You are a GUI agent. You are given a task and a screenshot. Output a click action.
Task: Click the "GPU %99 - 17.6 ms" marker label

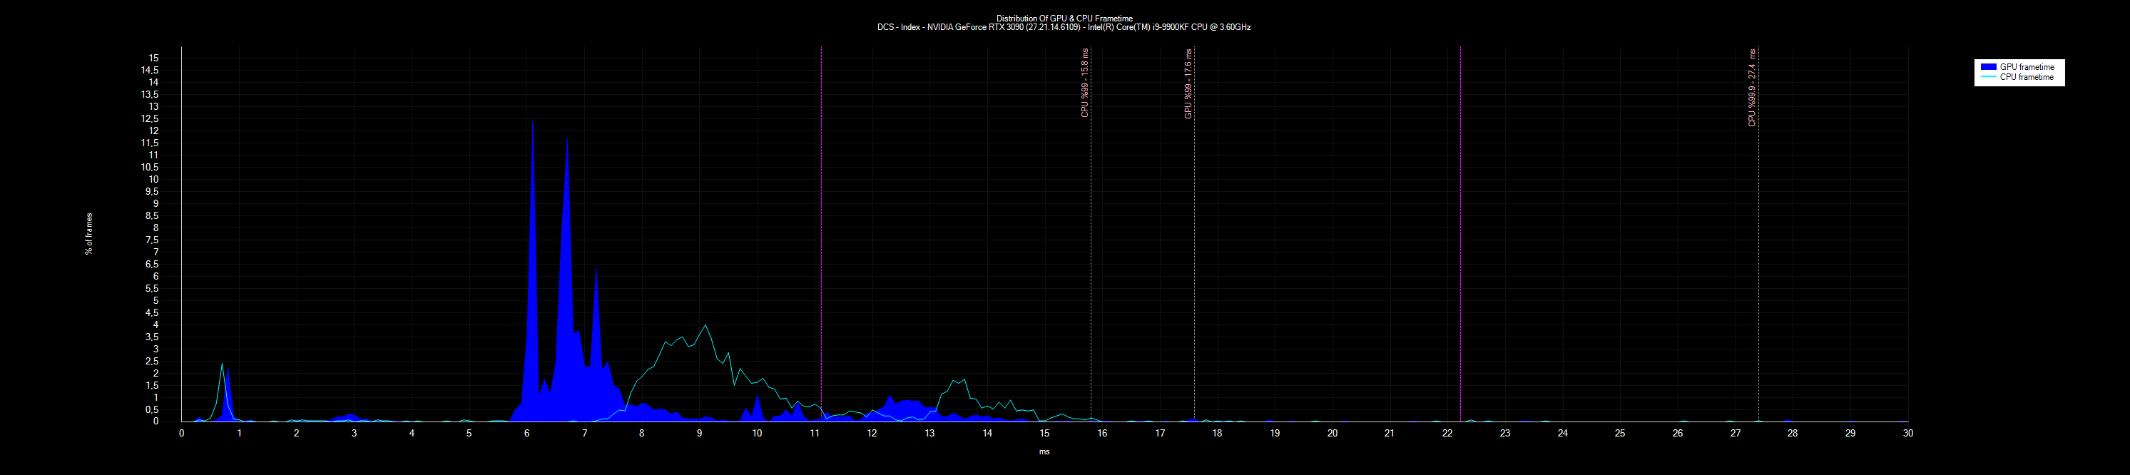coord(1188,83)
